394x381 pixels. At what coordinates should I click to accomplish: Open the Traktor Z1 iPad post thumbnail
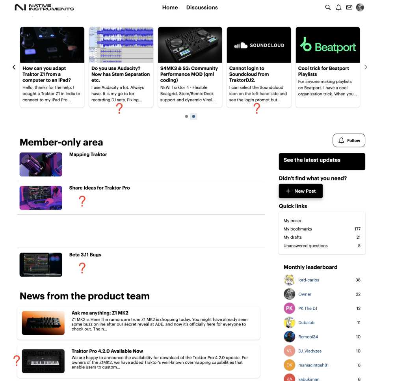click(x=52, y=45)
